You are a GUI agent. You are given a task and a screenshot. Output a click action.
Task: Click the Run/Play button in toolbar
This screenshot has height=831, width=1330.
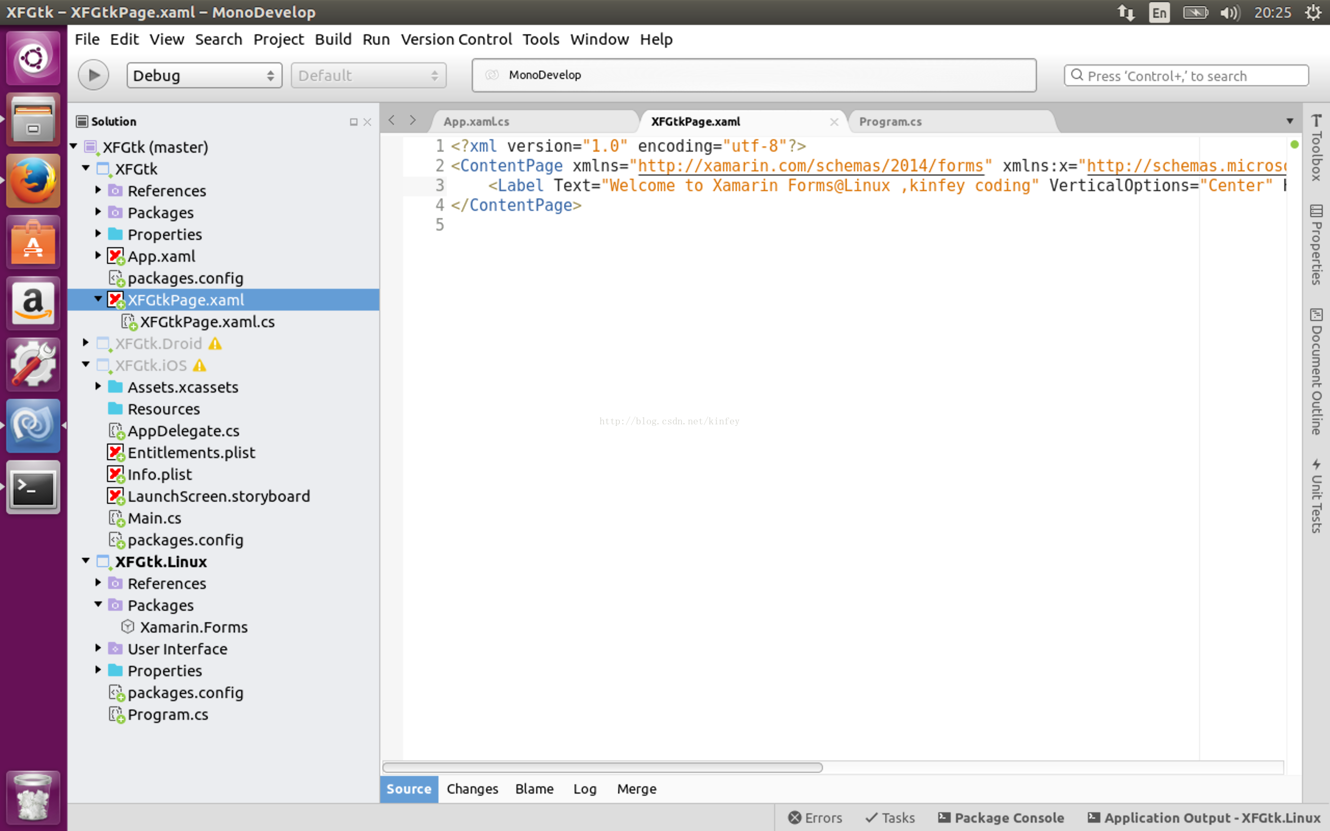(94, 75)
